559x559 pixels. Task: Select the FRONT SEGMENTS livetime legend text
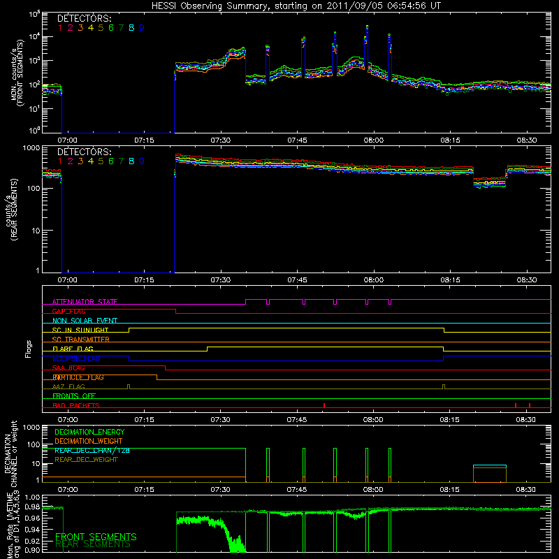[x=96, y=537]
